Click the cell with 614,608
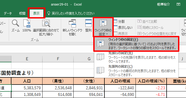186x98 pixels. (58, 95)
